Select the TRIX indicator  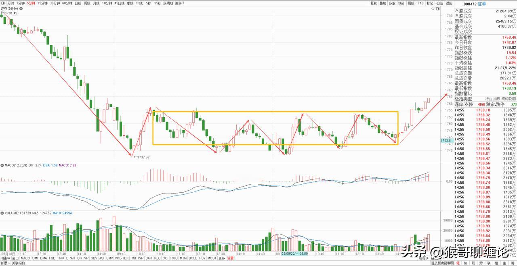(x=60, y=258)
